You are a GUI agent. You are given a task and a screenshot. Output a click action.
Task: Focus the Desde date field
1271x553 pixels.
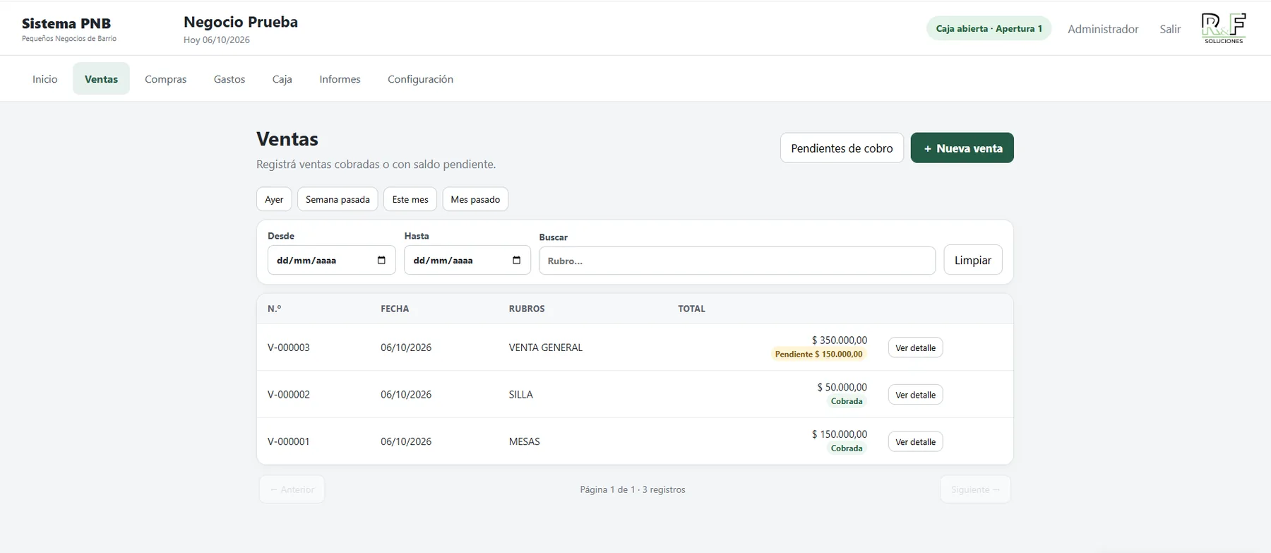(331, 260)
